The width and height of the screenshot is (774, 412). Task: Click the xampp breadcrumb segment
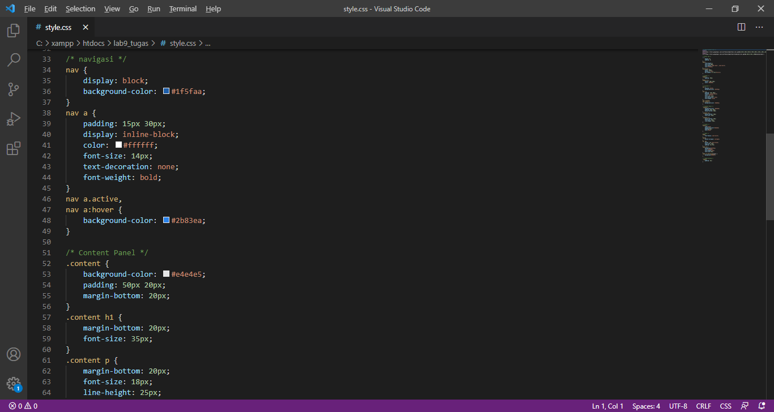(62, 43)
